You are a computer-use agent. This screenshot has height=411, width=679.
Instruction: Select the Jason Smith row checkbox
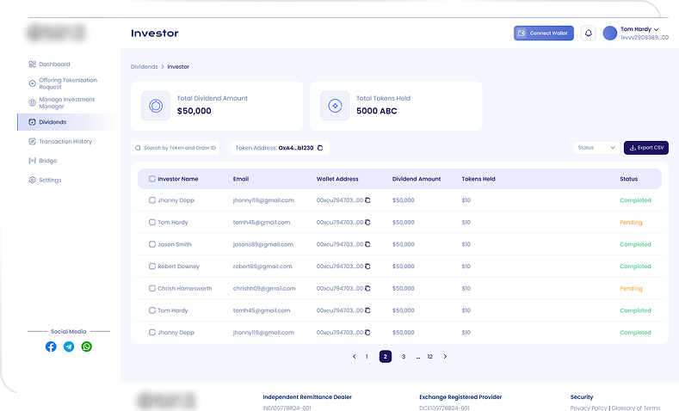152,244
